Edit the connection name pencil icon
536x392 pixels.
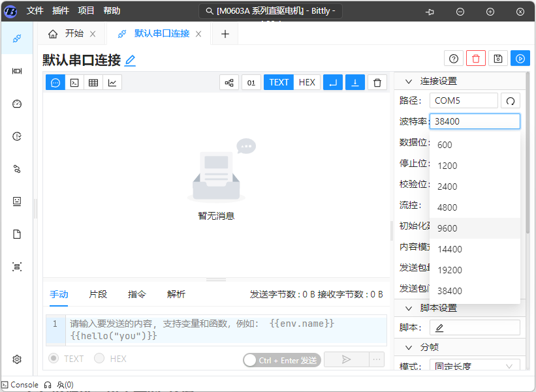click(x=131, y=60)
